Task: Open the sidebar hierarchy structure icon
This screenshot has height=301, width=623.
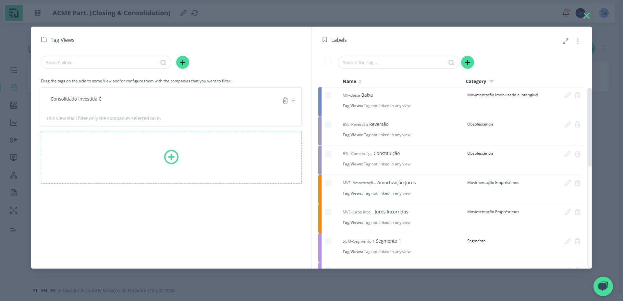Action: click(x=14, y=175)
